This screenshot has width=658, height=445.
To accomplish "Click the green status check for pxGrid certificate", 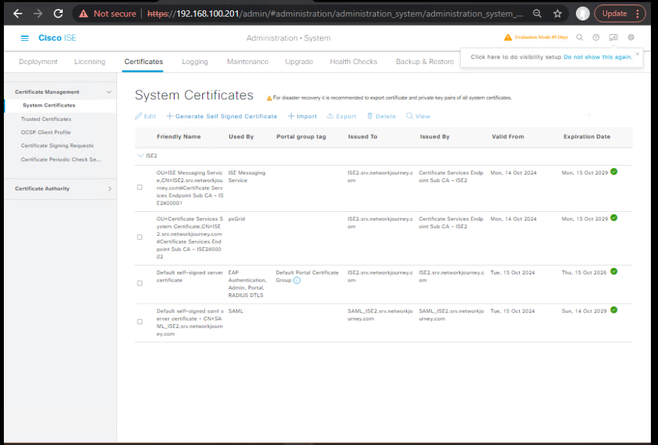I will point(614,218).
